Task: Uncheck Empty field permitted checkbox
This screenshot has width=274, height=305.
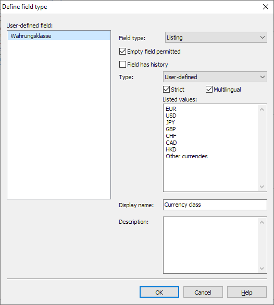Action: (122, 52)
